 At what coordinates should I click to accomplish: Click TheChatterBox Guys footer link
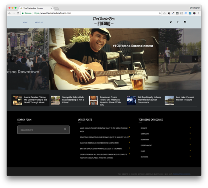[x=182, y=174]
